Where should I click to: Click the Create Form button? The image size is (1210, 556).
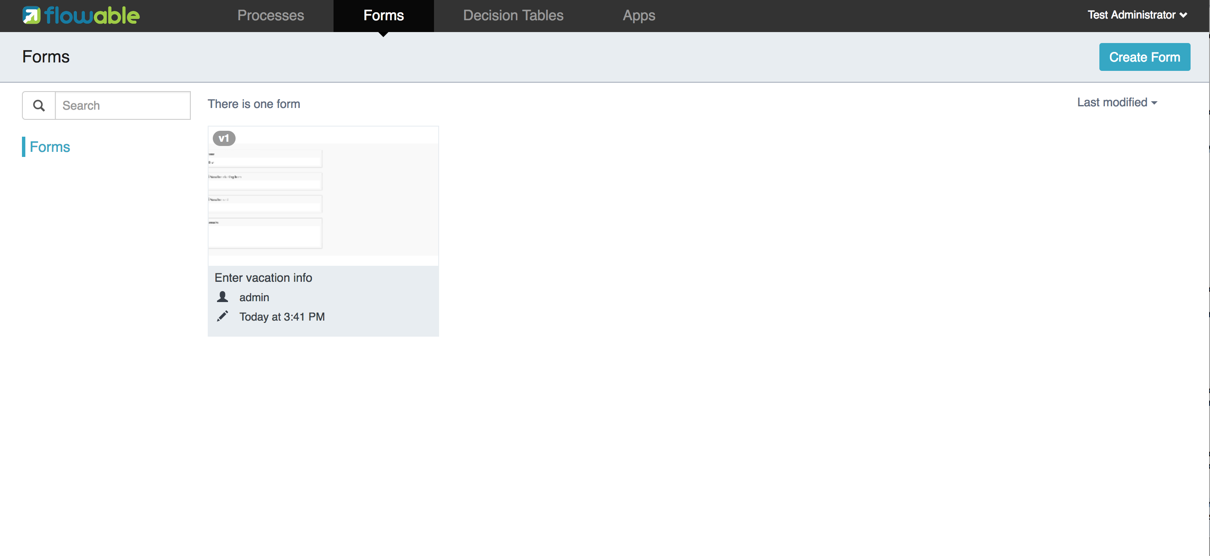tap(1144, 57)
